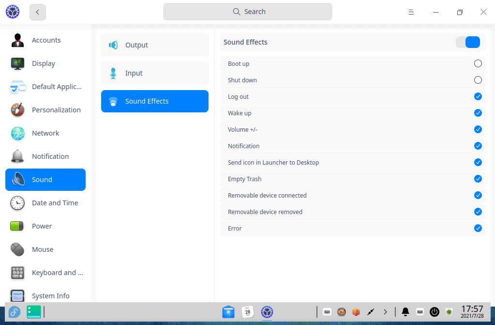
Task: Open the System Info icon
Action: 17,296
